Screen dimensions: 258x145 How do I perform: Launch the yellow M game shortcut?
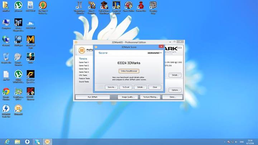[x=30, y=42]
